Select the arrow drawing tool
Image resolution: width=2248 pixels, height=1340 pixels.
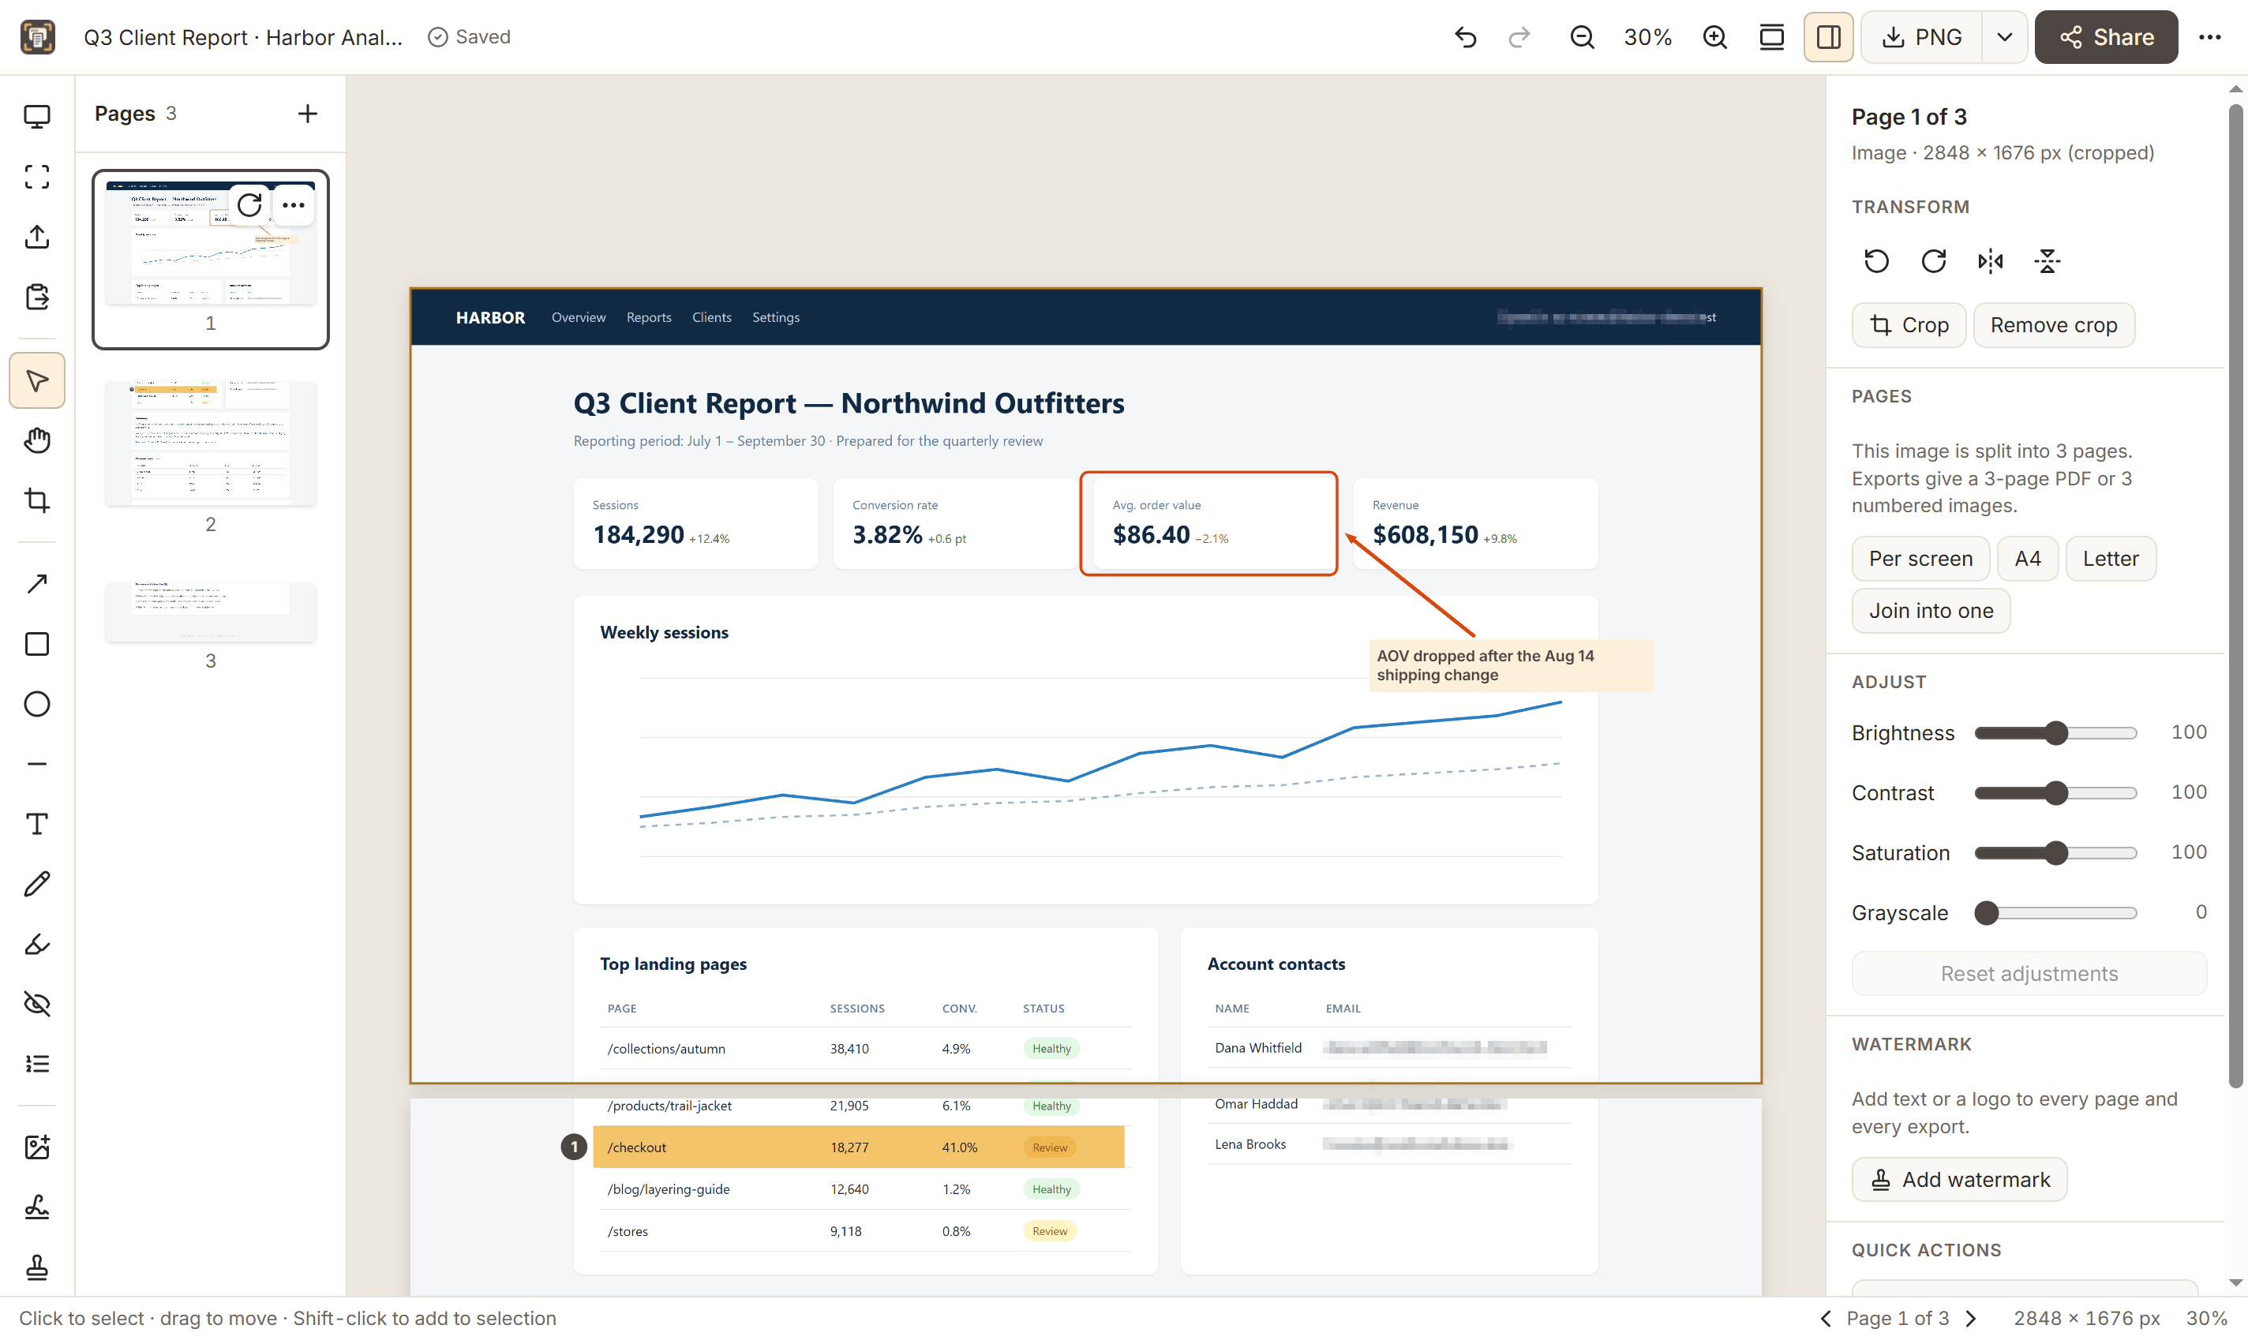pyautogui.click(x=37, y=584)
